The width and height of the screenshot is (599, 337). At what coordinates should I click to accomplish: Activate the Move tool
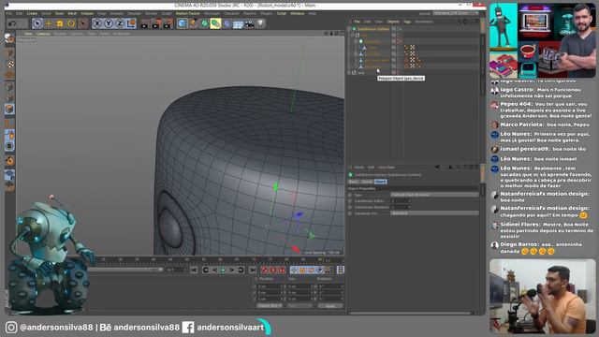tap(49, 23)
